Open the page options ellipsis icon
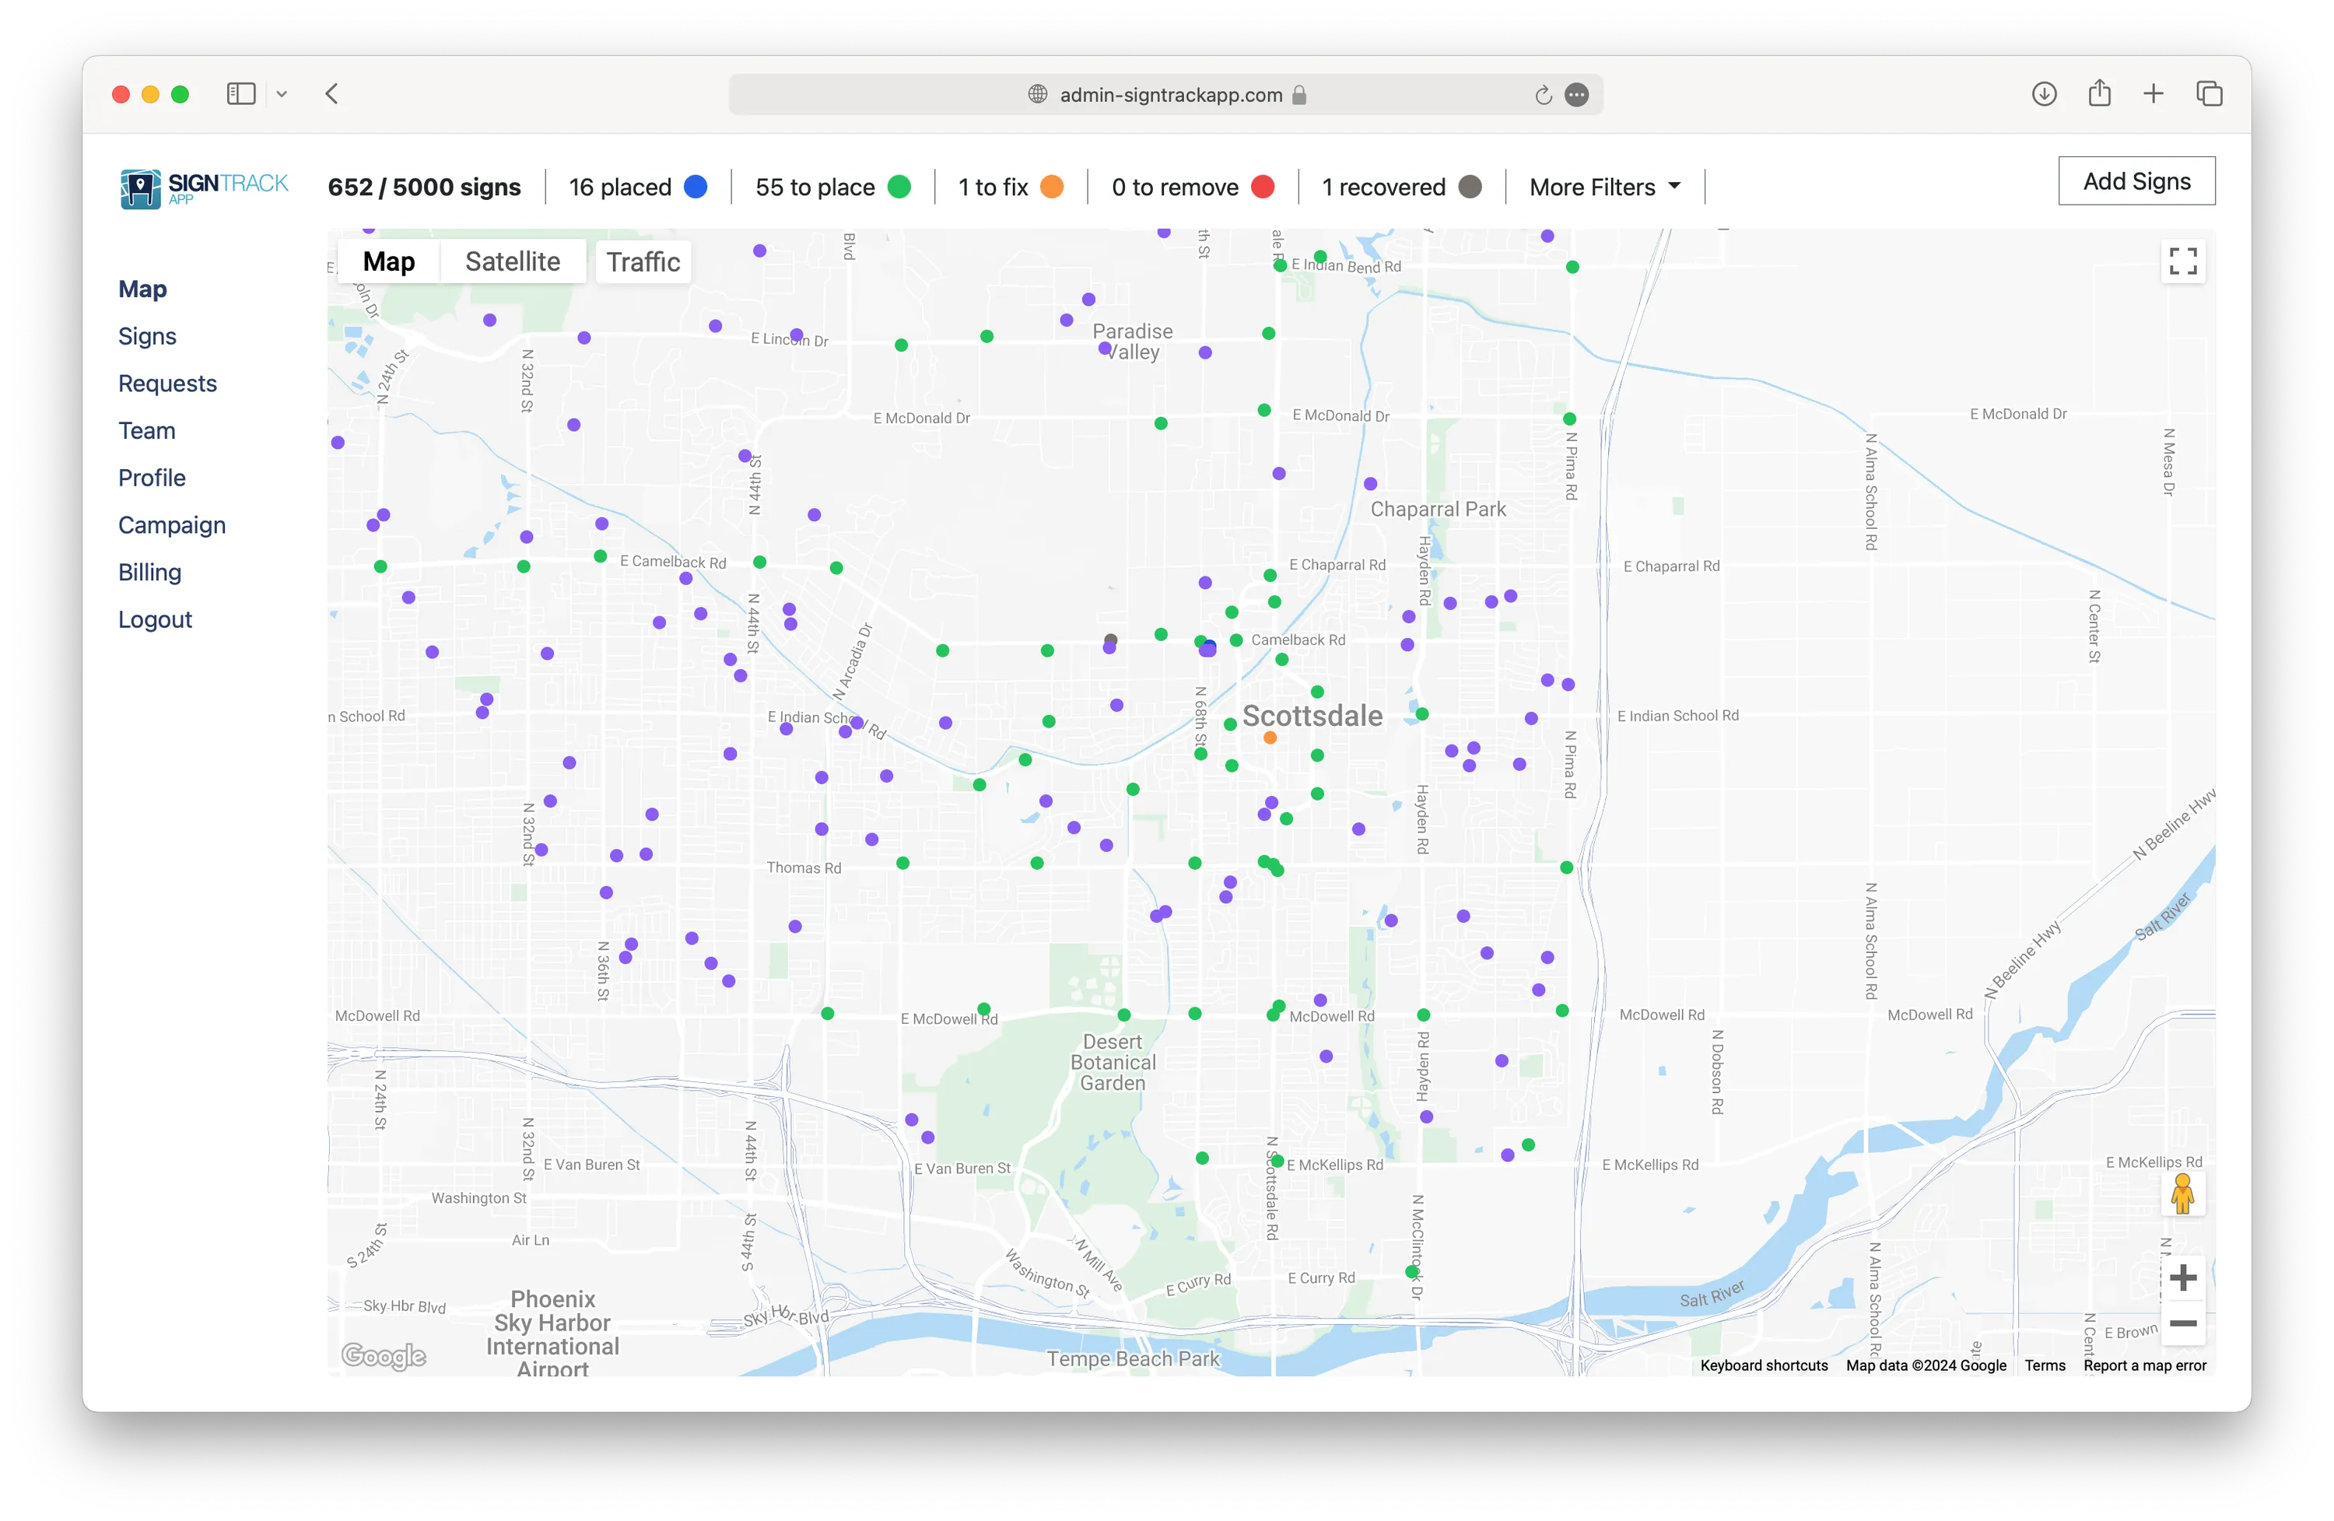This screenshot has height=1521, width=2334. coord(1576,94)
